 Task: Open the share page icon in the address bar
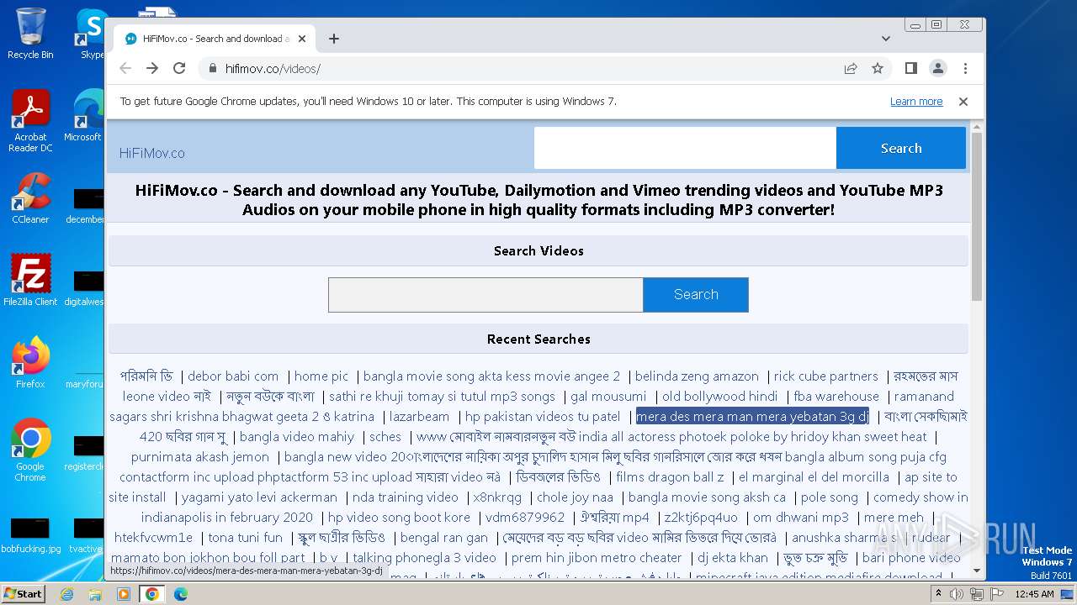click(x=851, y=68)
